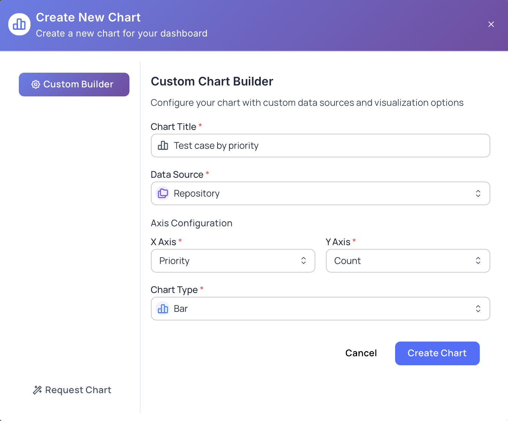This screenshot has height=421, width=508.
Task: Close the Create New Chart dialog
Action: [491, 24]
